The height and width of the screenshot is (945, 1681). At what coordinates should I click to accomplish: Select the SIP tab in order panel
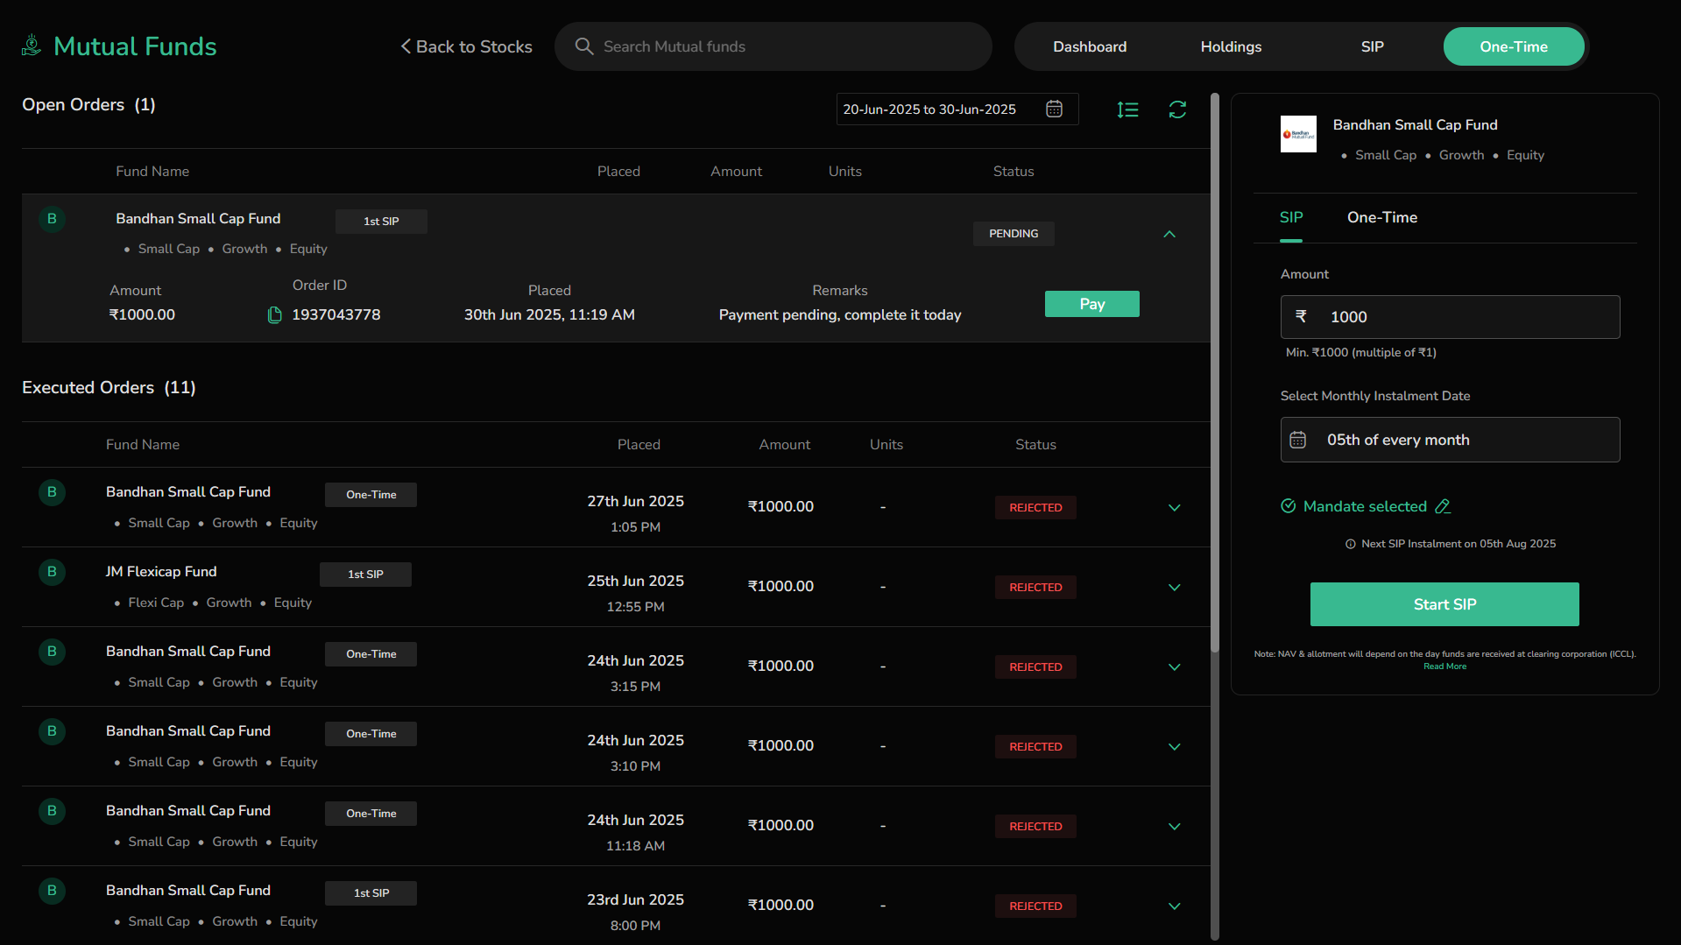[1291, 217]
